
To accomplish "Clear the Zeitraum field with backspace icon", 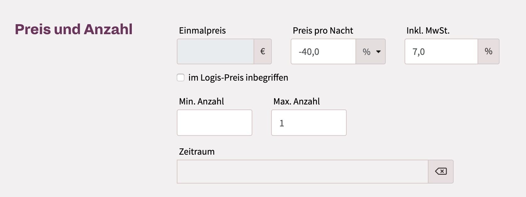I will (x=441, y=171).
